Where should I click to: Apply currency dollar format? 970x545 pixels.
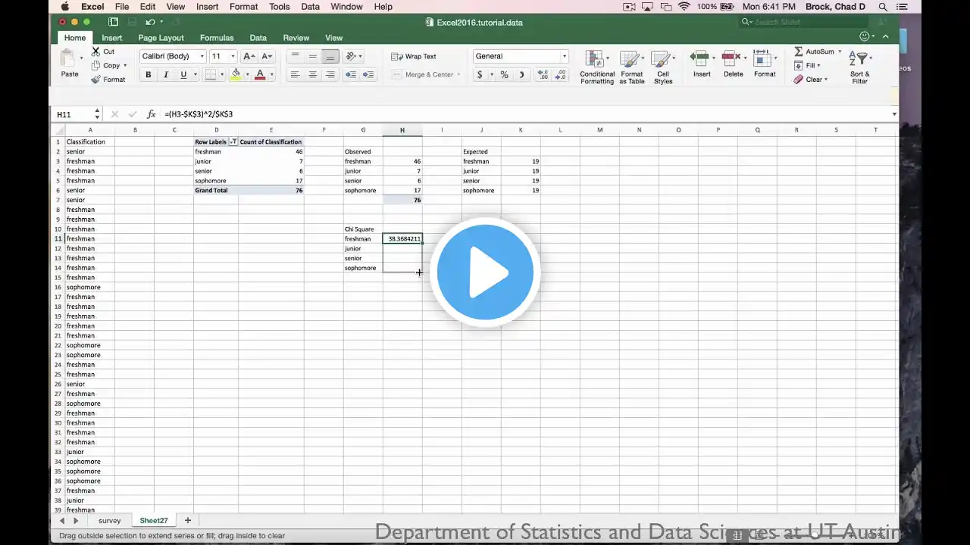[479, 74]
